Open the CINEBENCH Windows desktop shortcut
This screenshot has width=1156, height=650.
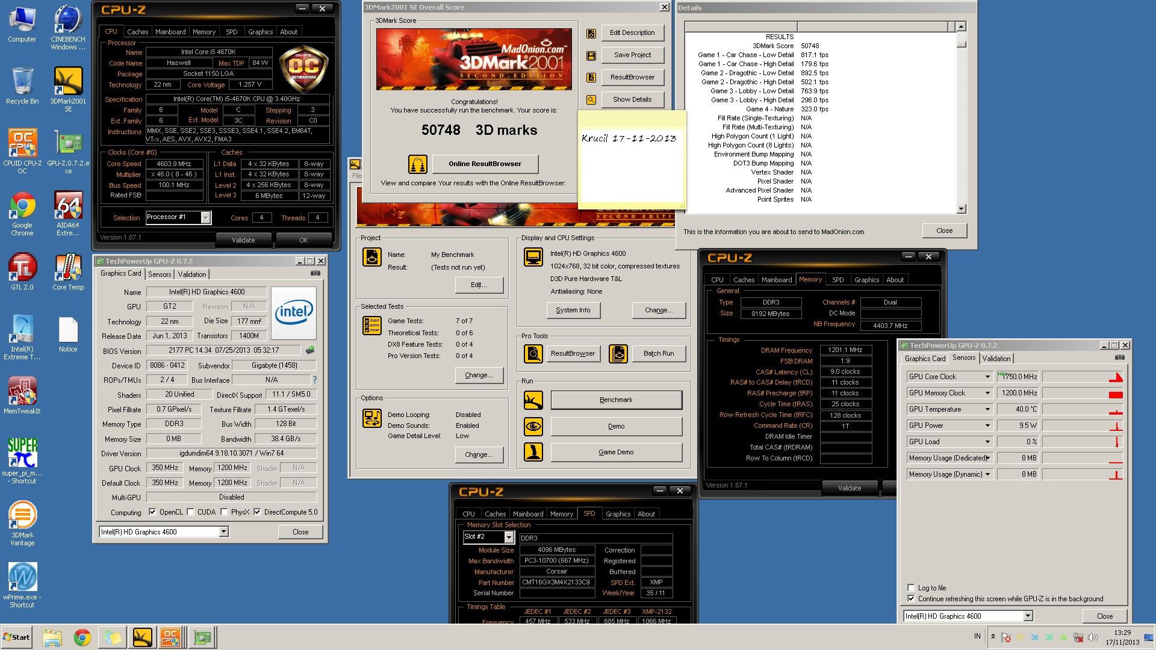(x=68, y=28)
